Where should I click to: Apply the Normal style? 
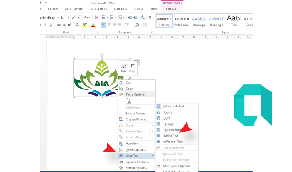(164, 21)
